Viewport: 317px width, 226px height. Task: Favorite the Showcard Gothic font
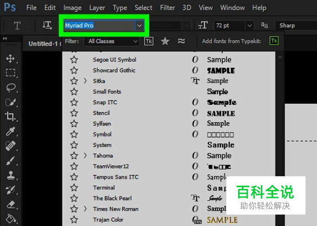click(x=74, y=70)
